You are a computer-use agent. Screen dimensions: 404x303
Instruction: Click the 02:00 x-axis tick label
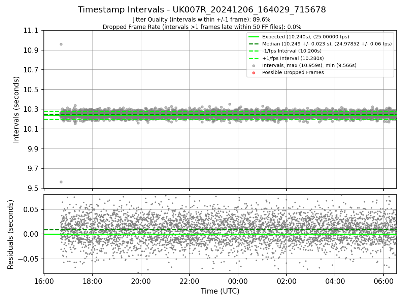(286, 281)
